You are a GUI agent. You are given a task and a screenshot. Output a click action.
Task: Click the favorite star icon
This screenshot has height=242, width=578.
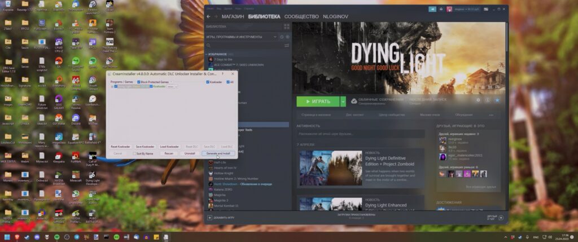(x=497, y=100)
